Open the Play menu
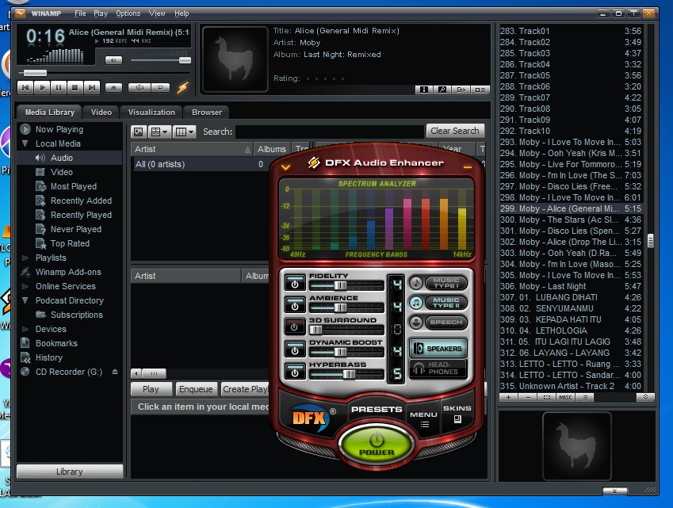The height and width of the screenshot is (508, 673). pyautogui.click(x=101, y=13)
